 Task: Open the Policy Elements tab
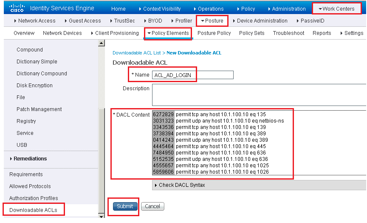(168, 33)
